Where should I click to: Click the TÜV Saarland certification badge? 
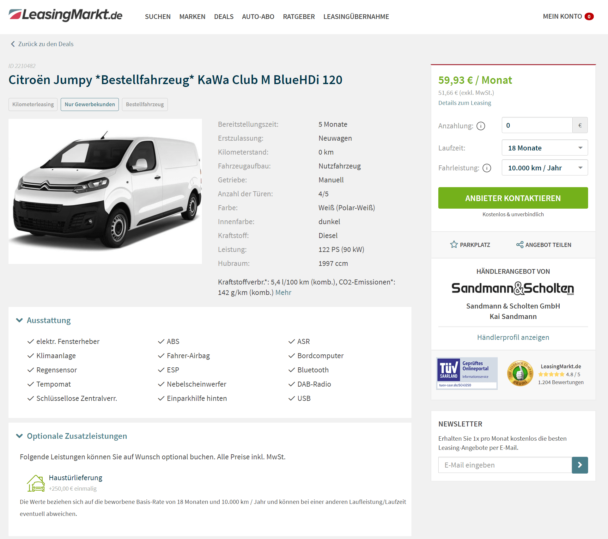(467, 373)
